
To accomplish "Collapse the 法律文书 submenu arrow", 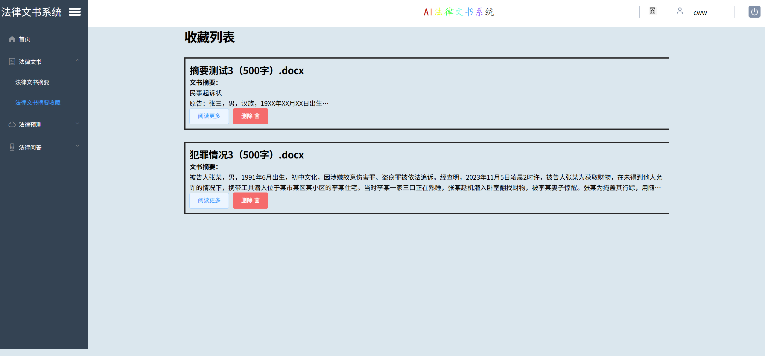I will (77, 60).
